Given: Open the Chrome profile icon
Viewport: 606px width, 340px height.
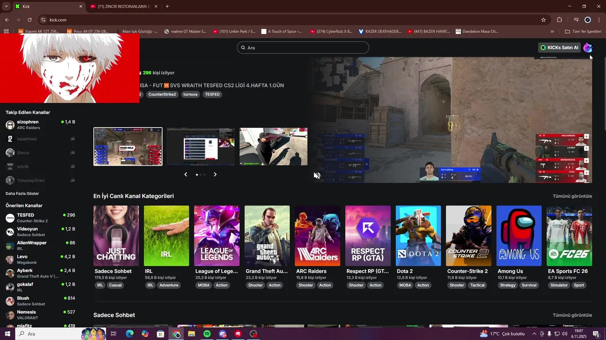Looking at the screenshot, I should 588,20.
